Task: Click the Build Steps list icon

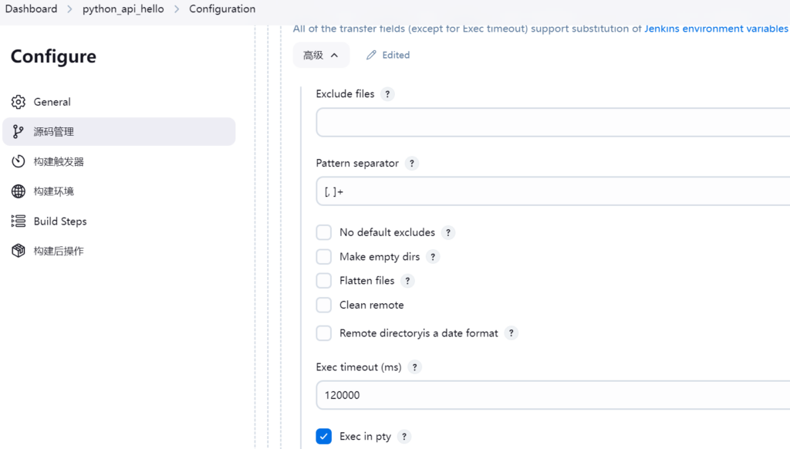Action: pyautogui.click(x=19, y=221)
